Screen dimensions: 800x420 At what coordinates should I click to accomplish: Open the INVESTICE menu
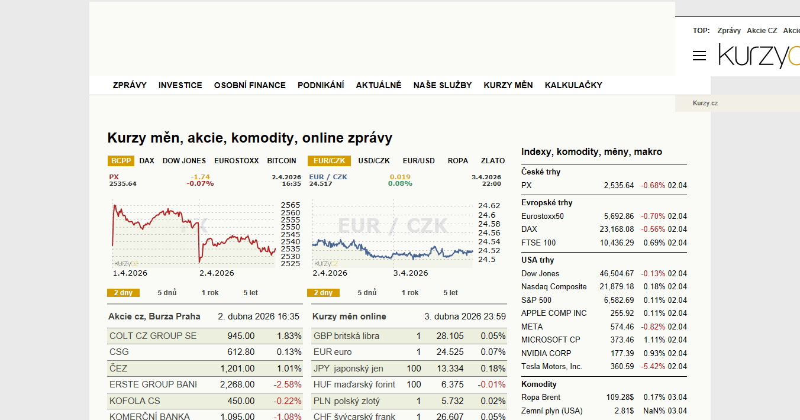[180, 85]
